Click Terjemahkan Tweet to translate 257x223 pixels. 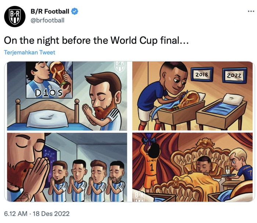(30, 52)
